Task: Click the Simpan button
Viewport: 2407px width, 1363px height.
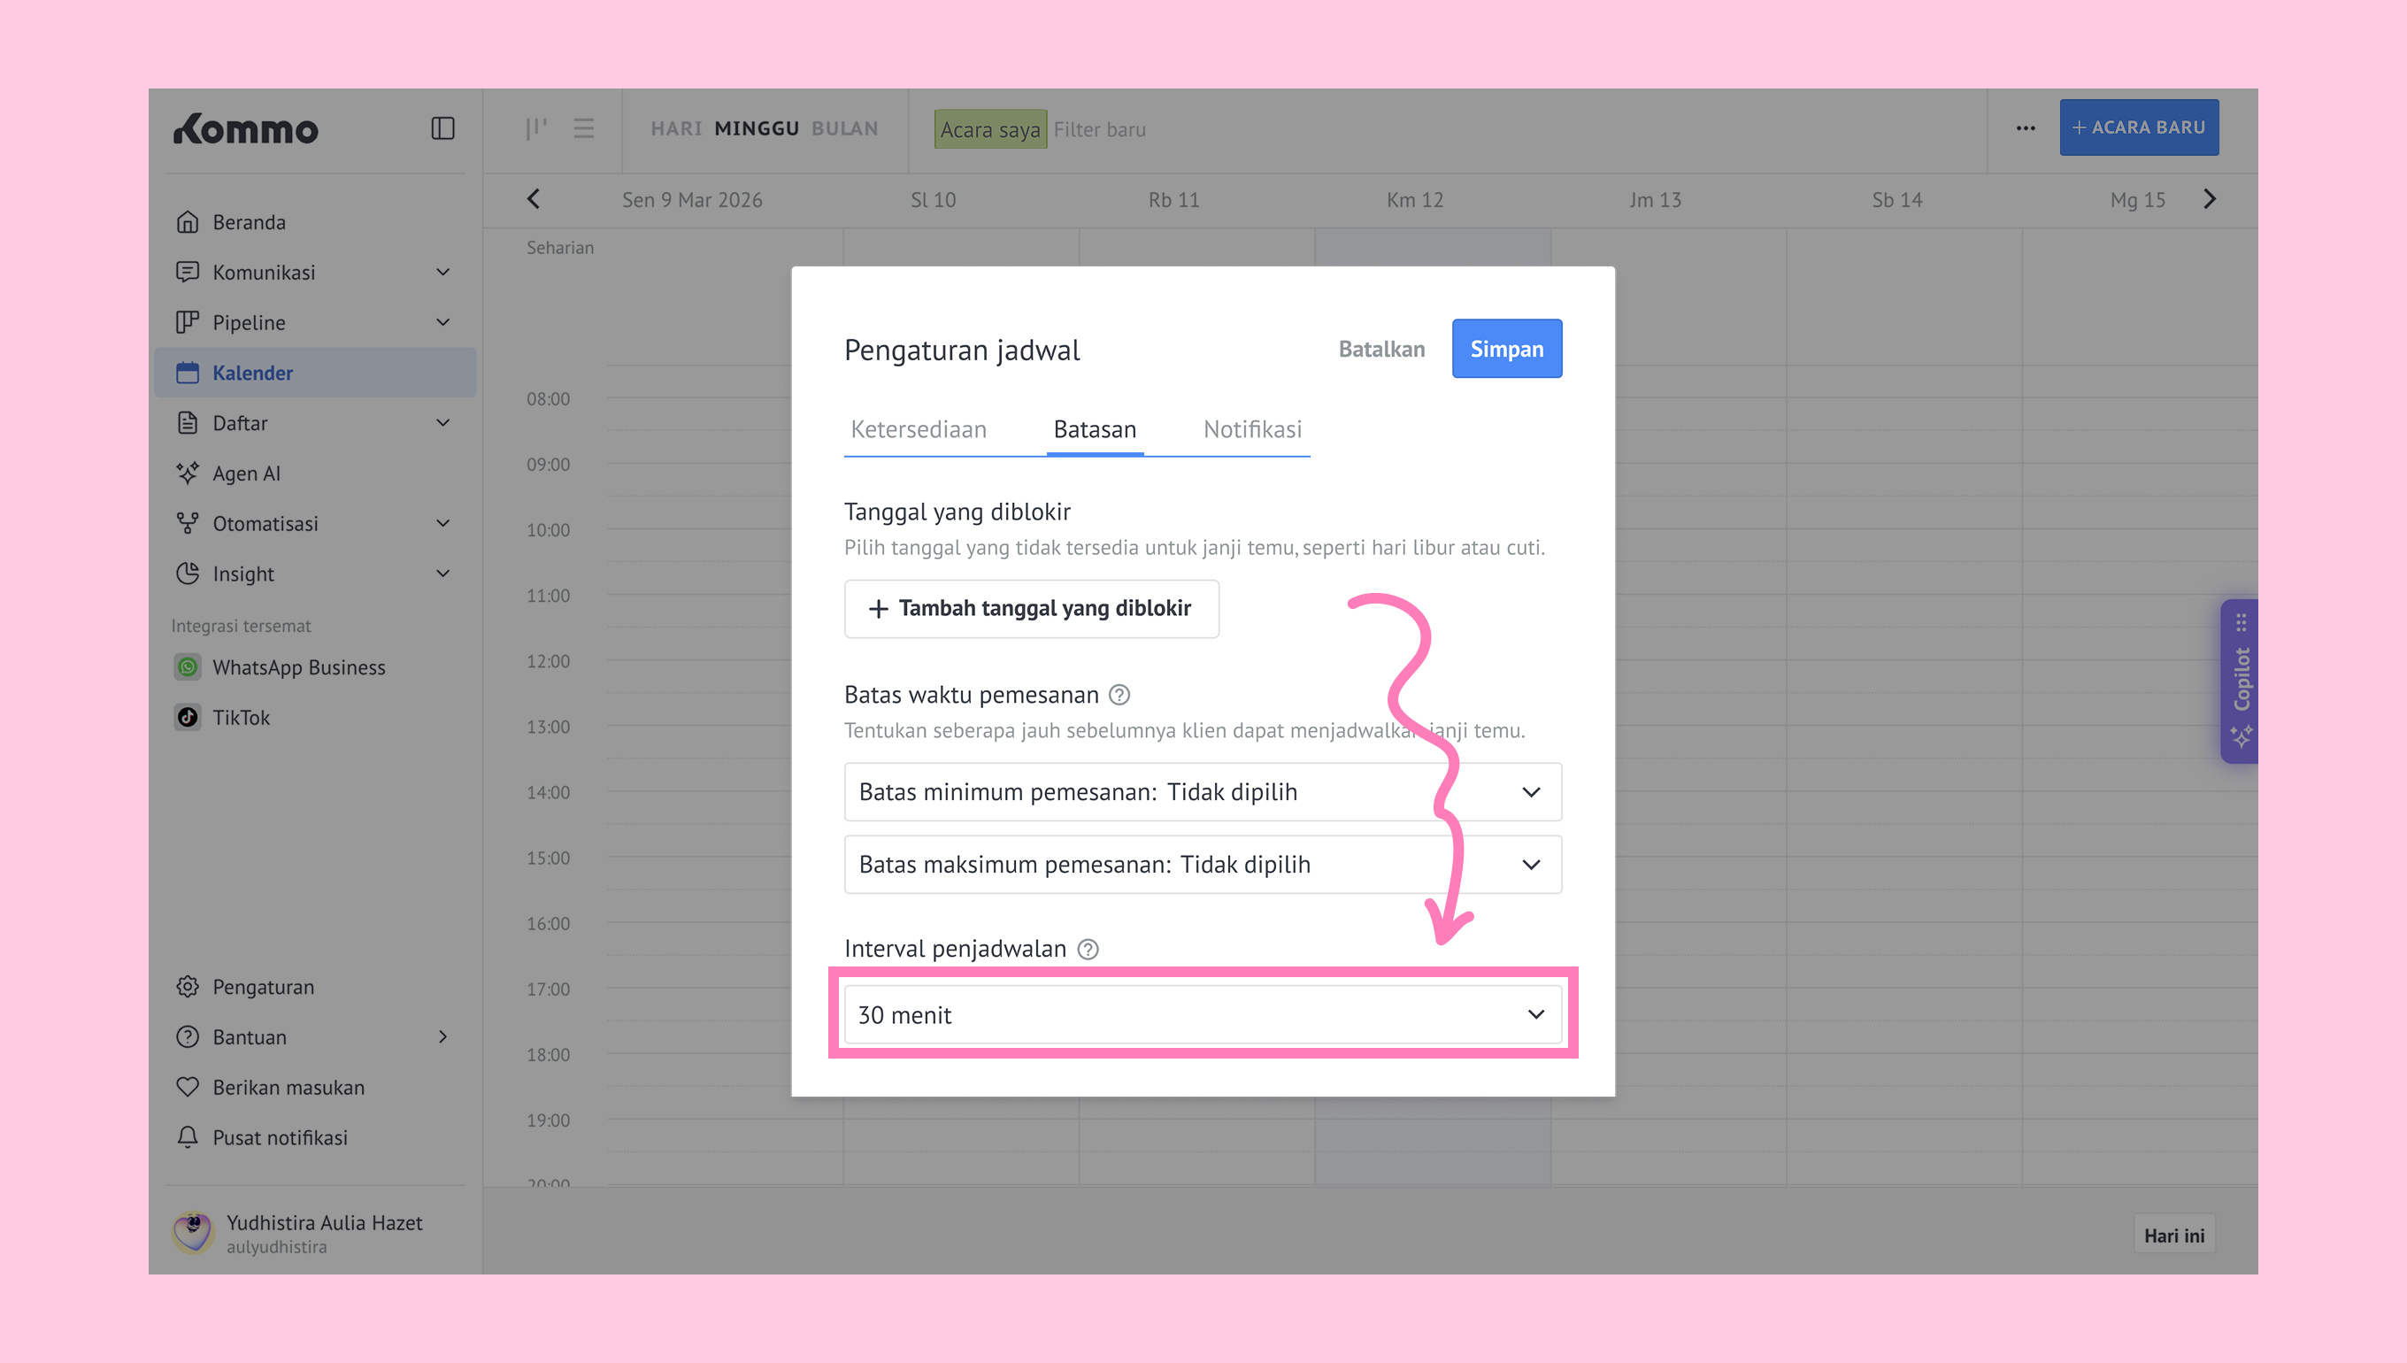Action: [x=1506, y=350]
